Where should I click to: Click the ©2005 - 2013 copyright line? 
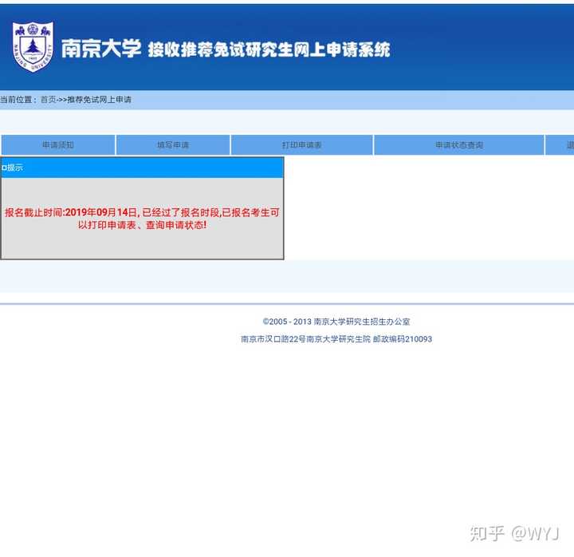(336, 322)
